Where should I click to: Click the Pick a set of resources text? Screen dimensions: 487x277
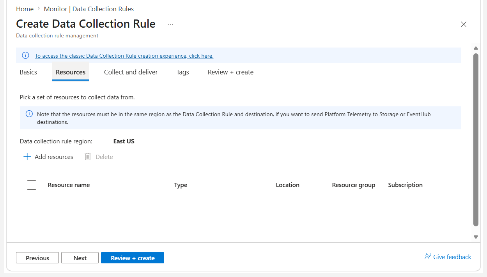(77, 97)
